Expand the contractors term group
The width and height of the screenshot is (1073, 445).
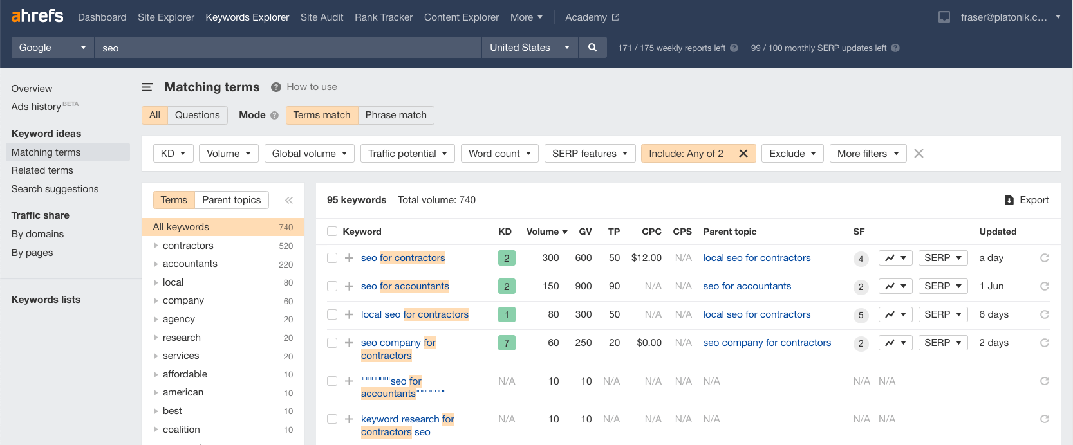coord(156,246)
